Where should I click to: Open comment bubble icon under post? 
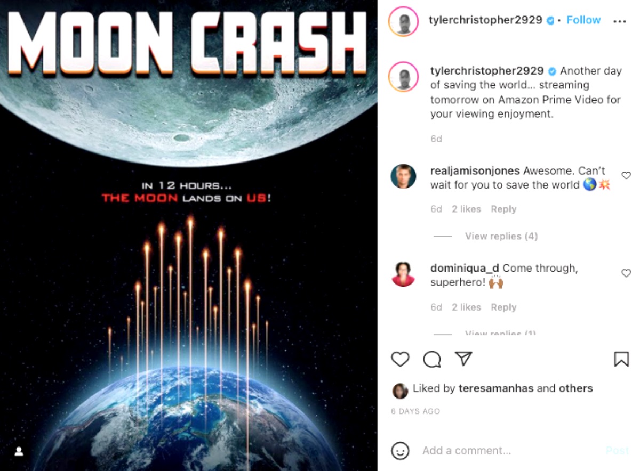(432, 359)
